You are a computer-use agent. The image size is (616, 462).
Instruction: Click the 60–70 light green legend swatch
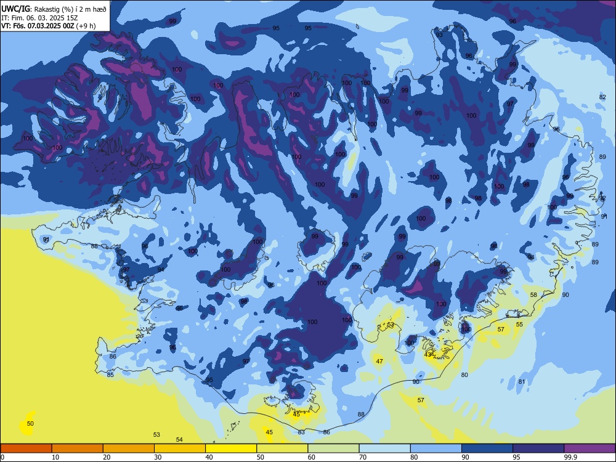click(x=333, y=448)
